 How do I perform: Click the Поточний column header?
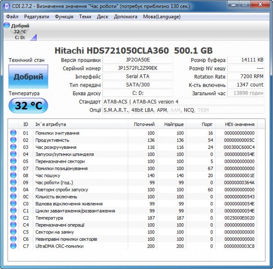143,124
